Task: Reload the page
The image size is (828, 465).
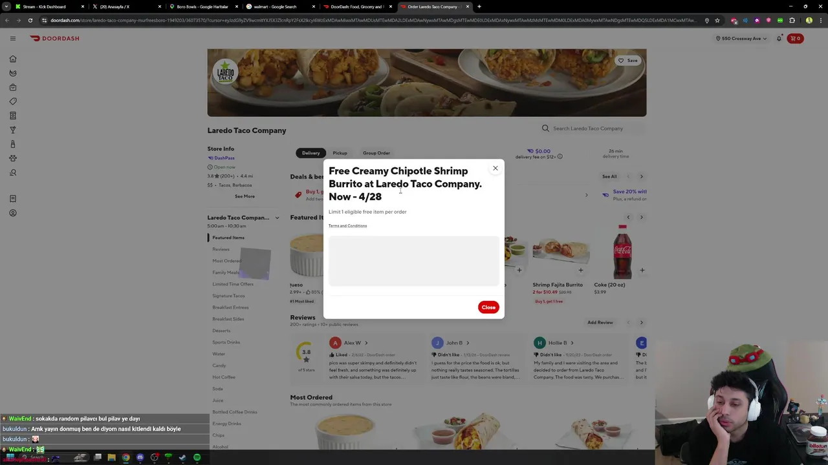Action: coord(30,21)
